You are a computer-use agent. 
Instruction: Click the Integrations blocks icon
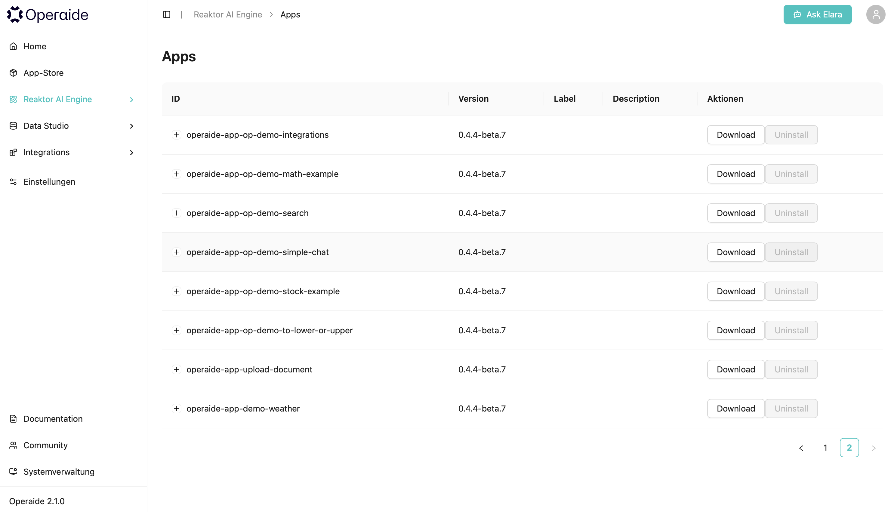pyautogui.click(x=13, y=152)
